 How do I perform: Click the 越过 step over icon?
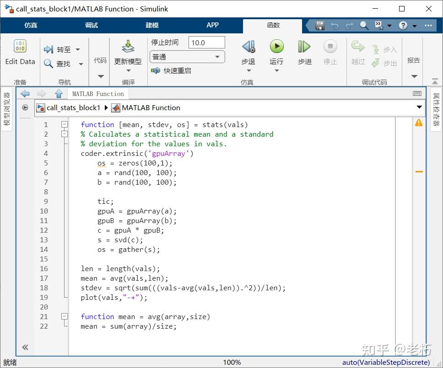coord(358,47)
